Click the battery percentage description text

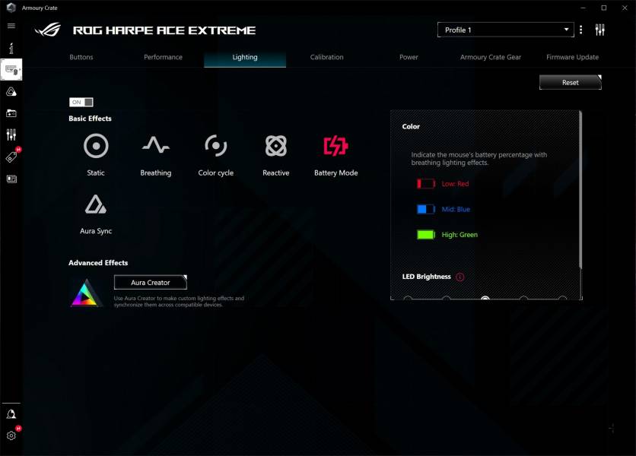point(479,159)
